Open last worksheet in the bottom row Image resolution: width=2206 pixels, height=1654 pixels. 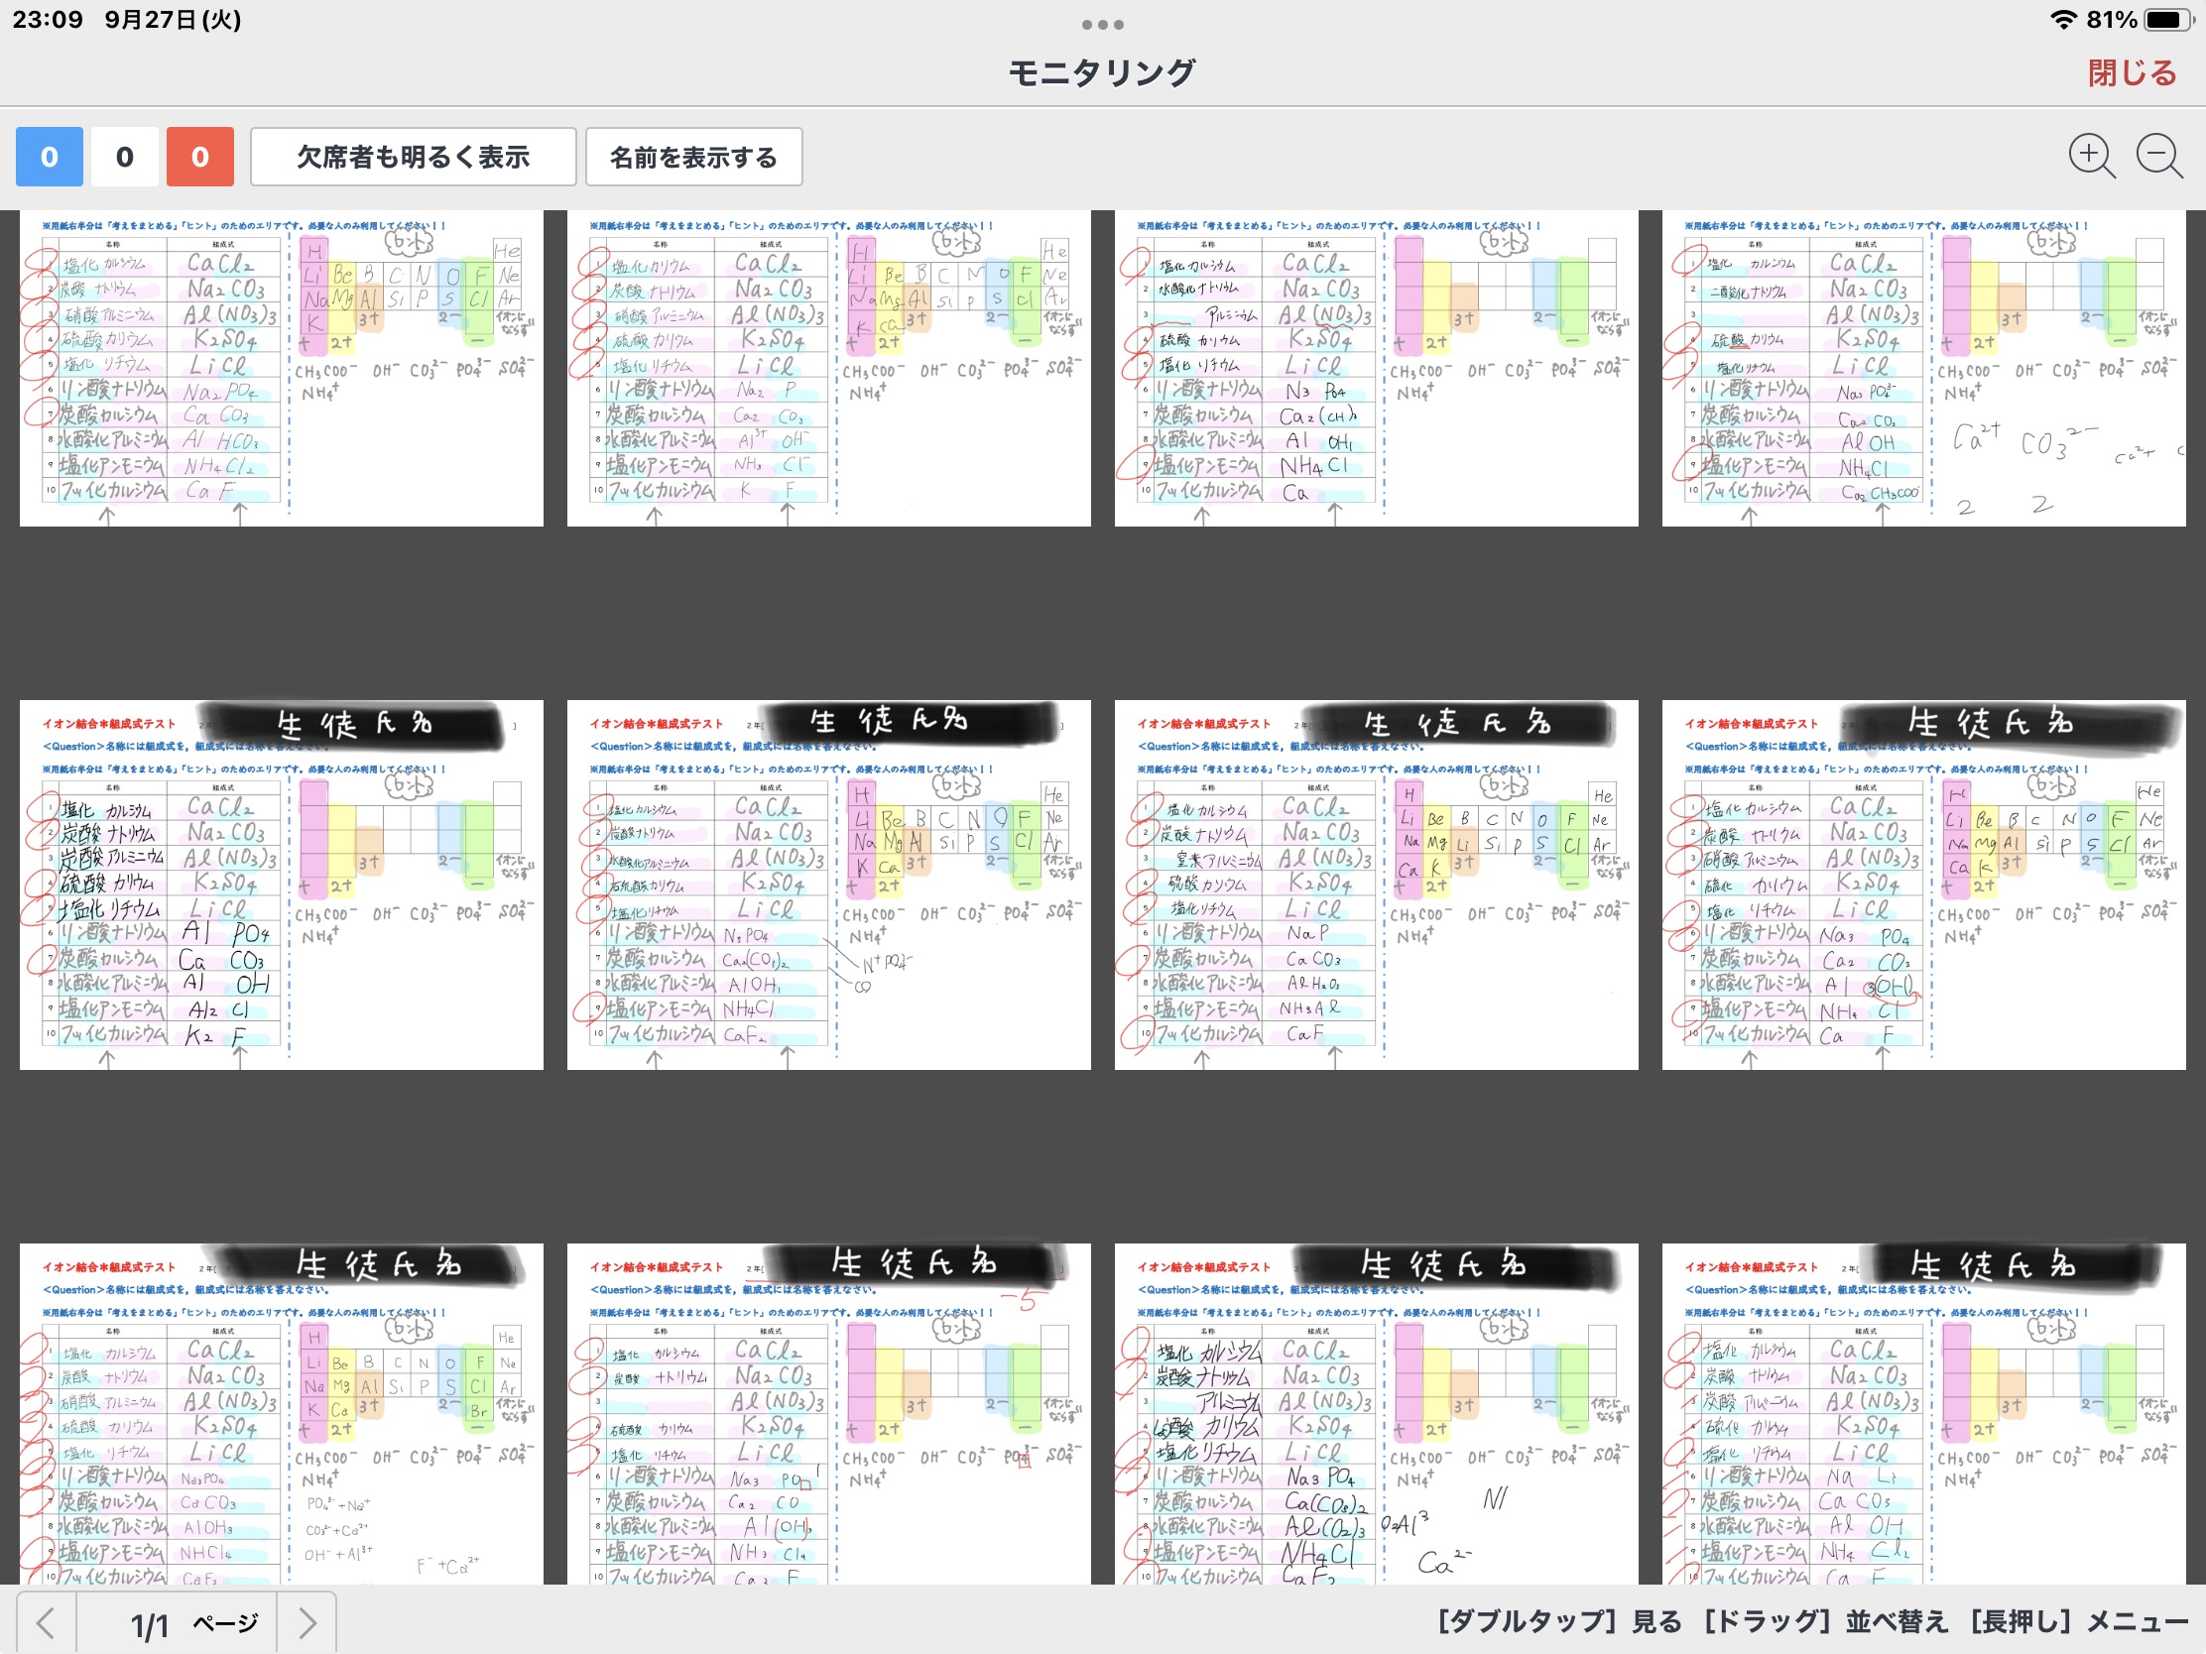point(1922,1413)
